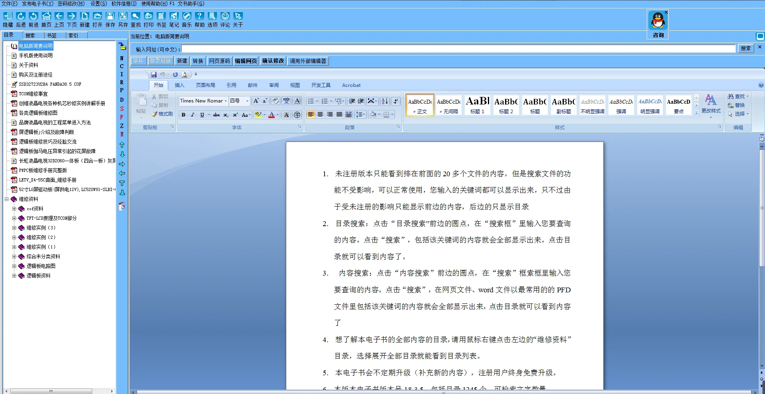765x394 pixels.
Task: Click the 转换 button
Action: pos(198,61)
